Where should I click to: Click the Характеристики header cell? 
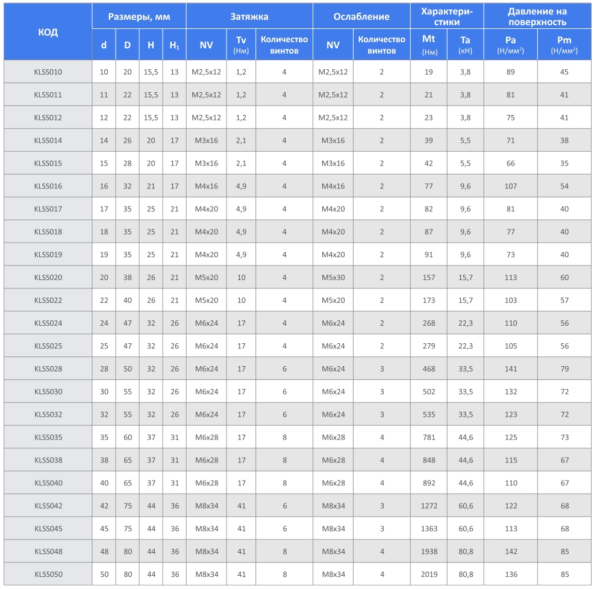[x=447, y=17]
